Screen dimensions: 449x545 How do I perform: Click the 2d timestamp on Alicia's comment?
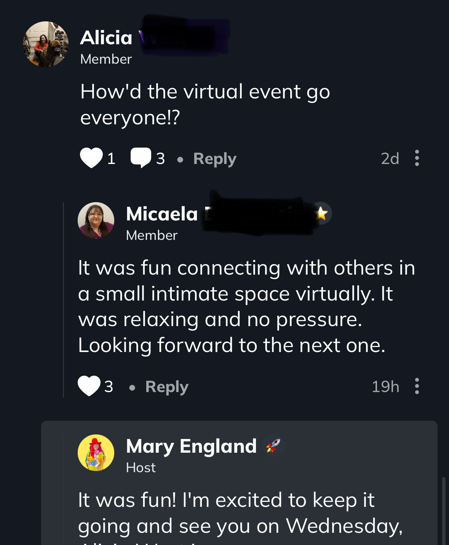click(x=390, y=158)
